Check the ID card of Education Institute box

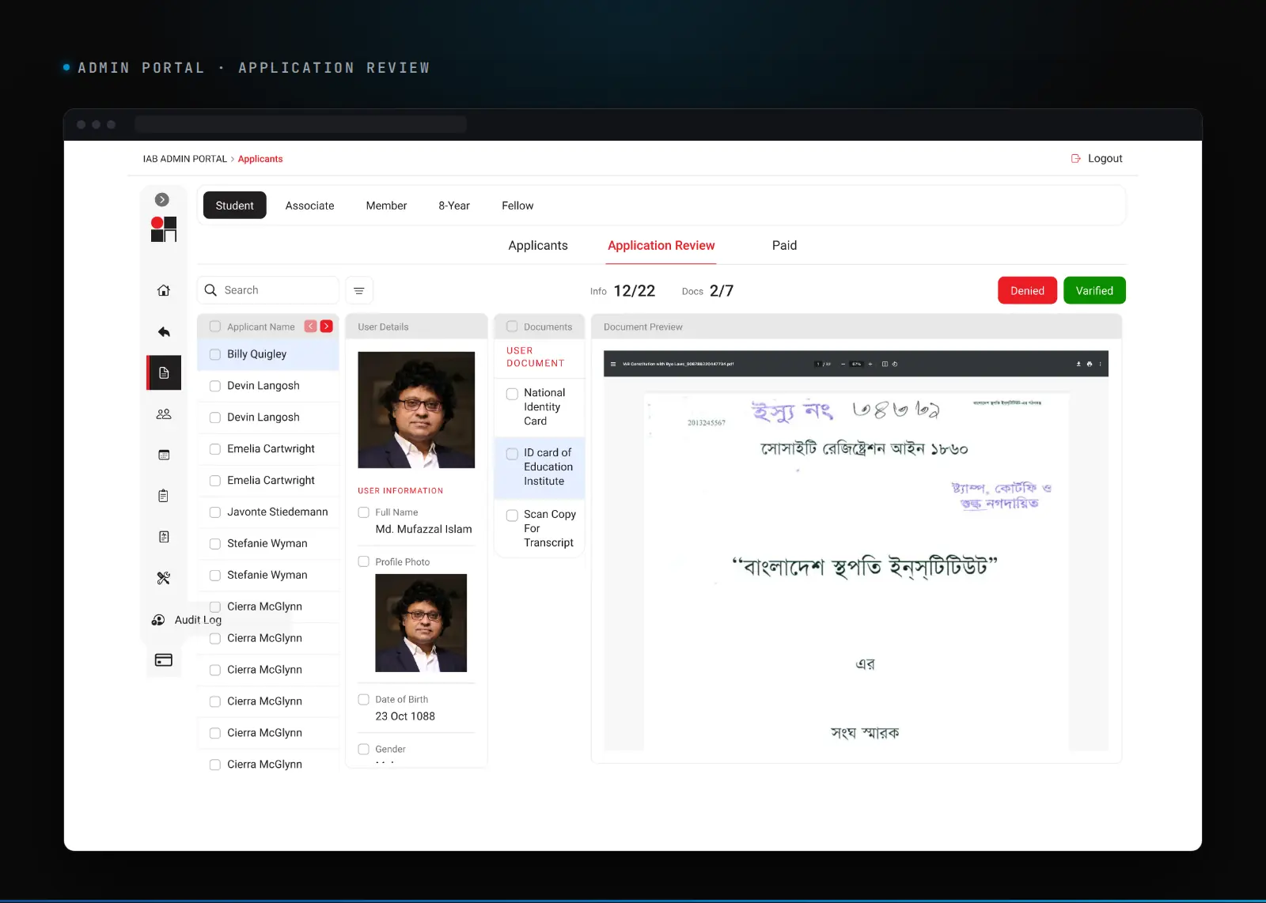click(x=512, y=454)
